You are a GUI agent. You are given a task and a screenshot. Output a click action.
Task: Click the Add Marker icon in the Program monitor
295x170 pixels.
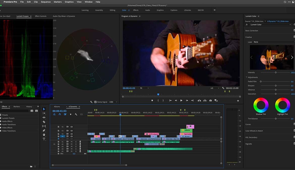click(152, 100)
